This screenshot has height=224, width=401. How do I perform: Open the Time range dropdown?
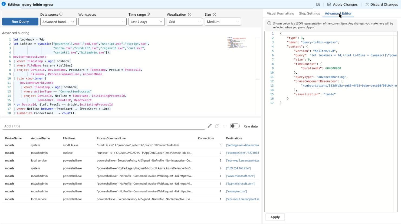click(x=146, y=22)
